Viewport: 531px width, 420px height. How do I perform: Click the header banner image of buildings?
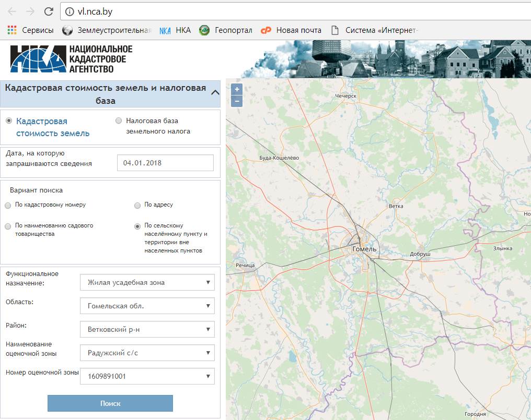point(386,59)
